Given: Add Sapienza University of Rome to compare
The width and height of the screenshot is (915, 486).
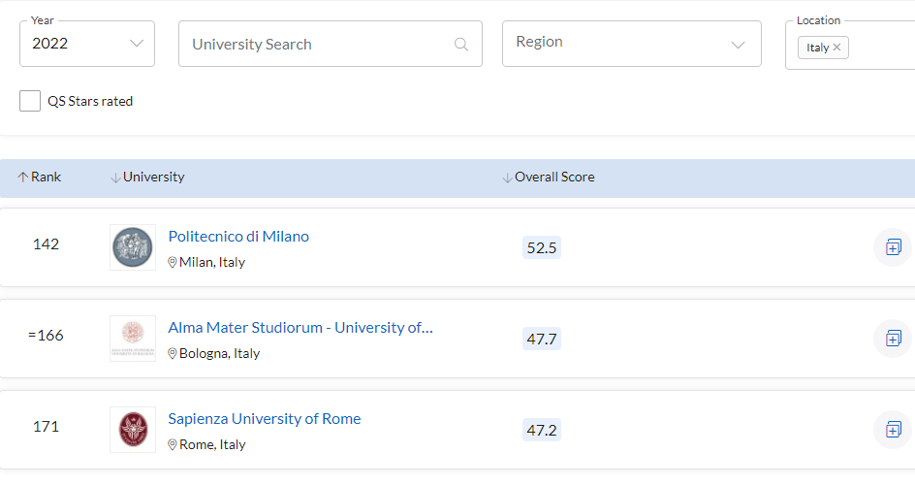Looking at the screenshot, I should point(893,430).
